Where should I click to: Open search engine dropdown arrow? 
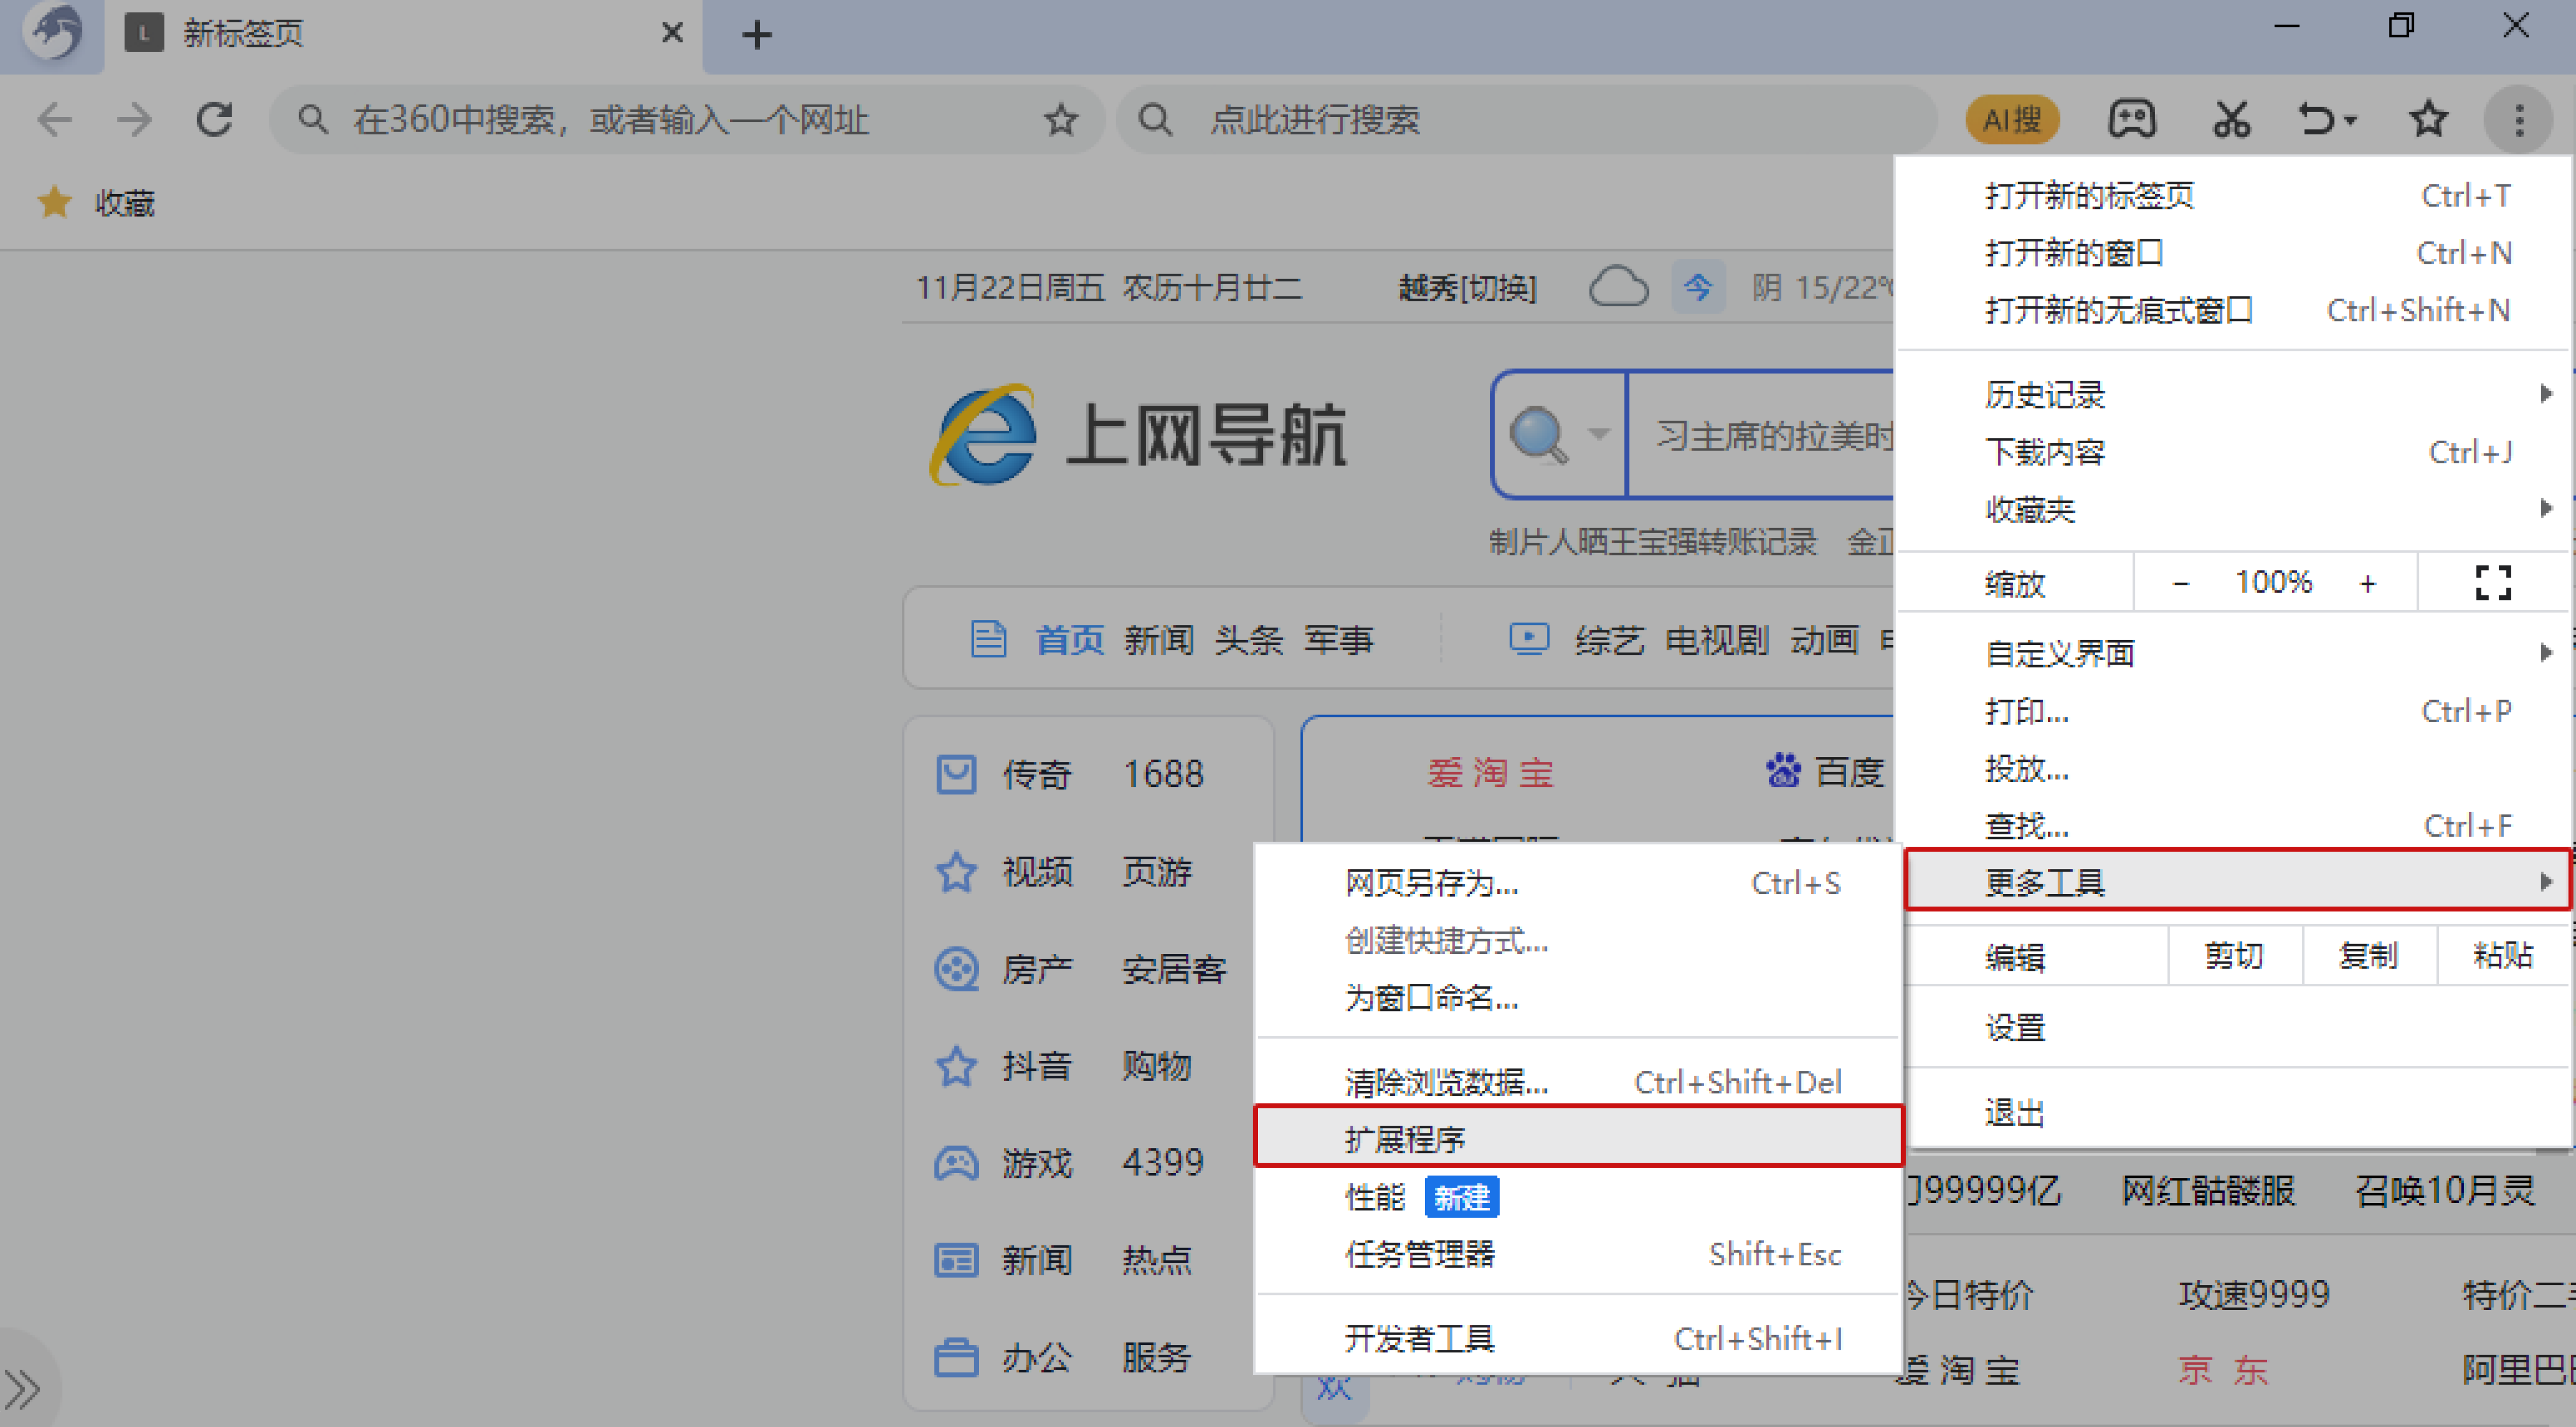click(1599, 434)
